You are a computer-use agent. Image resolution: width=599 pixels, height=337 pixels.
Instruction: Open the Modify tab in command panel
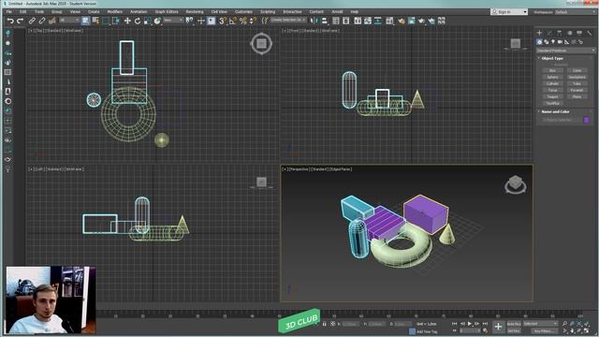click(549, 33)
